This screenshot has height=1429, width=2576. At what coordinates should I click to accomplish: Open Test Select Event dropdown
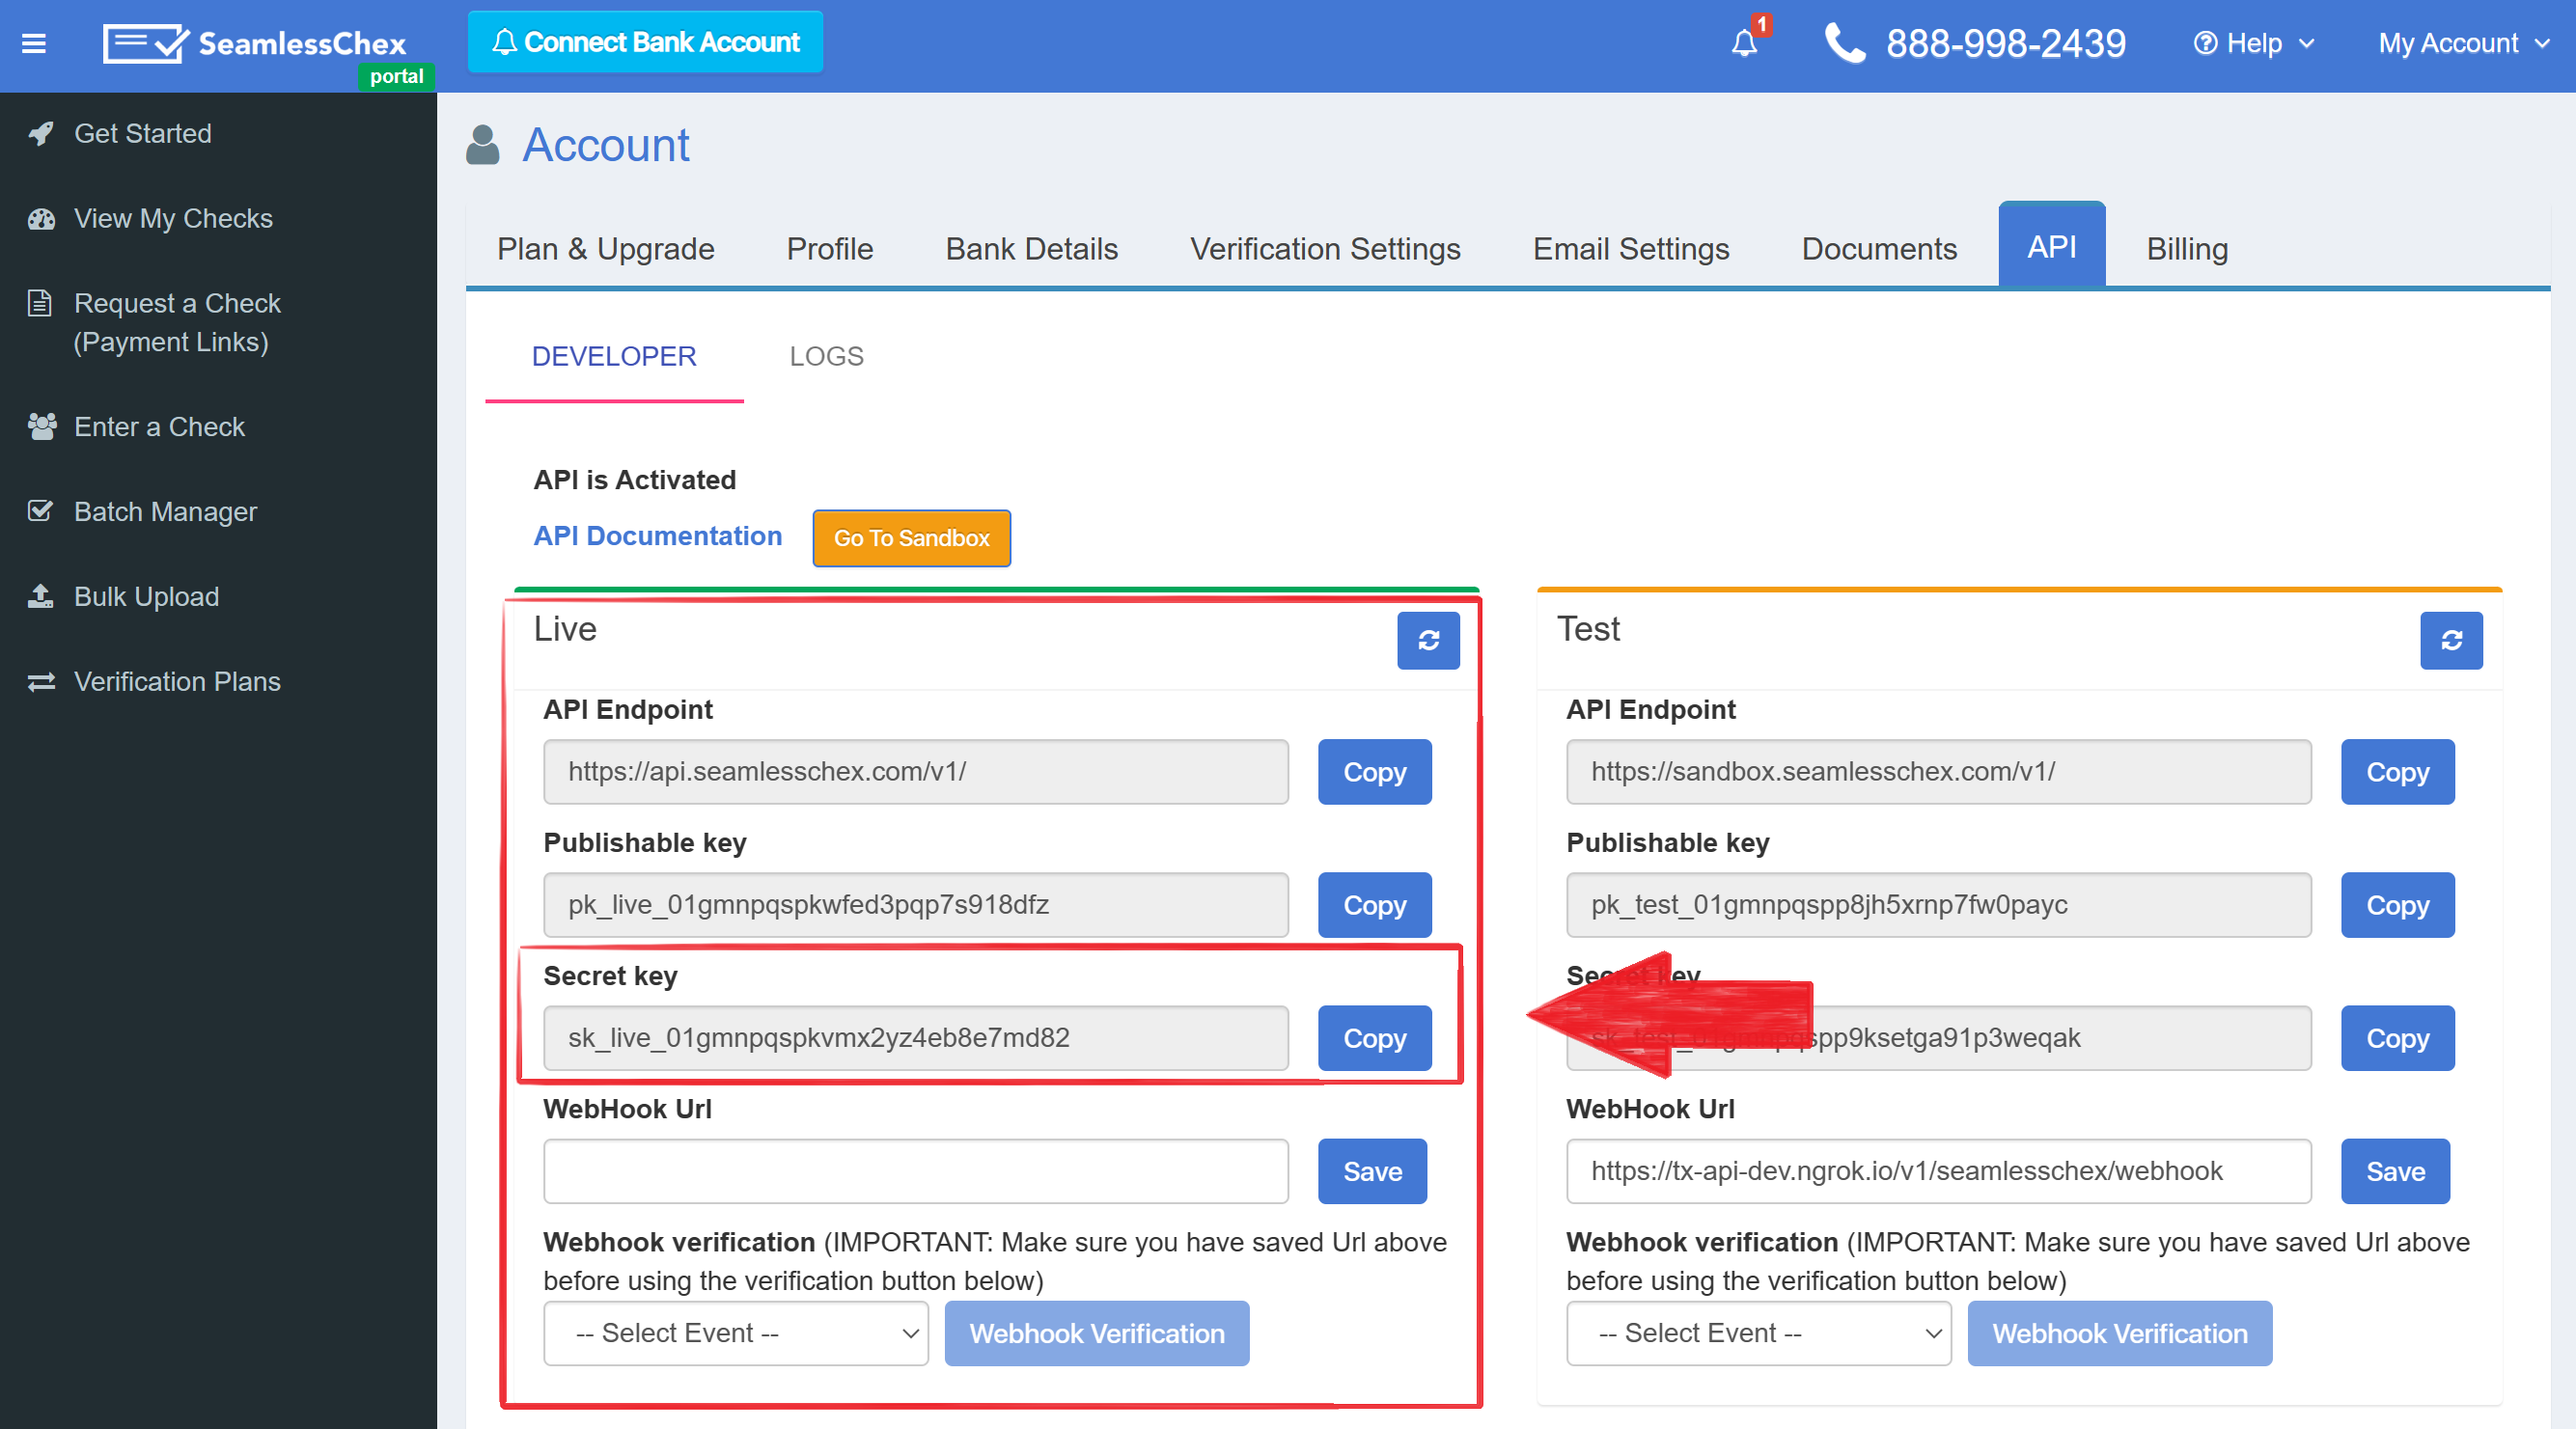point(1758,1333)
